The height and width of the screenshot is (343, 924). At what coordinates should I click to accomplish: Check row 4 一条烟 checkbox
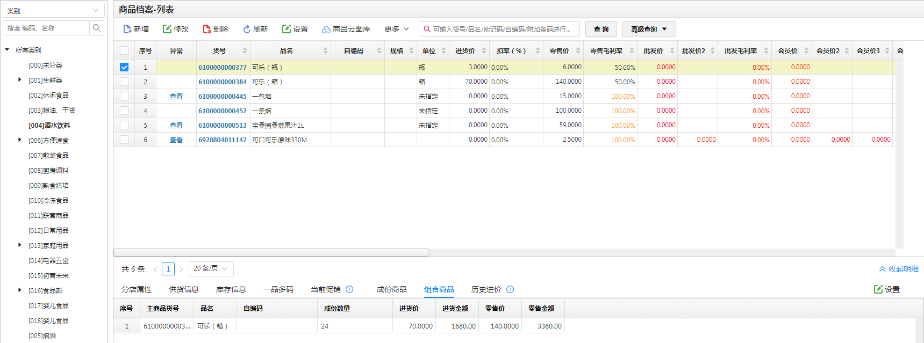click(124, 111)
